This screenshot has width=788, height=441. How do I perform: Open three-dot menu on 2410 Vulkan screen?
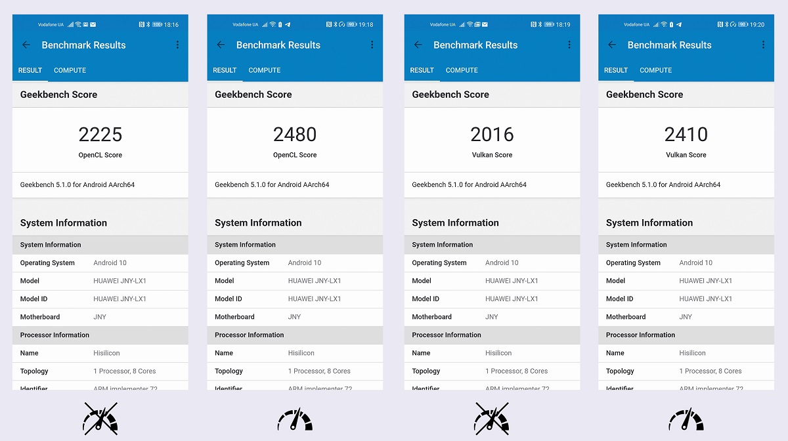click(x=763, y=45)
